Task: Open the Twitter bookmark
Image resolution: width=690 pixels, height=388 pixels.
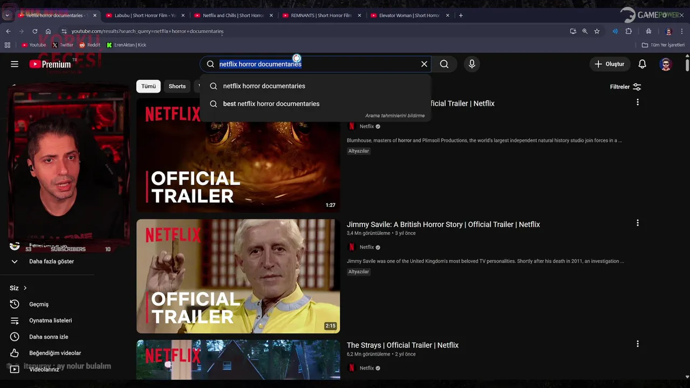Action: tap(63, 45)
